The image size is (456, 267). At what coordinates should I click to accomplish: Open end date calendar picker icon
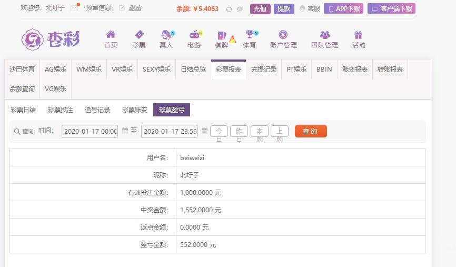(204, 131)
